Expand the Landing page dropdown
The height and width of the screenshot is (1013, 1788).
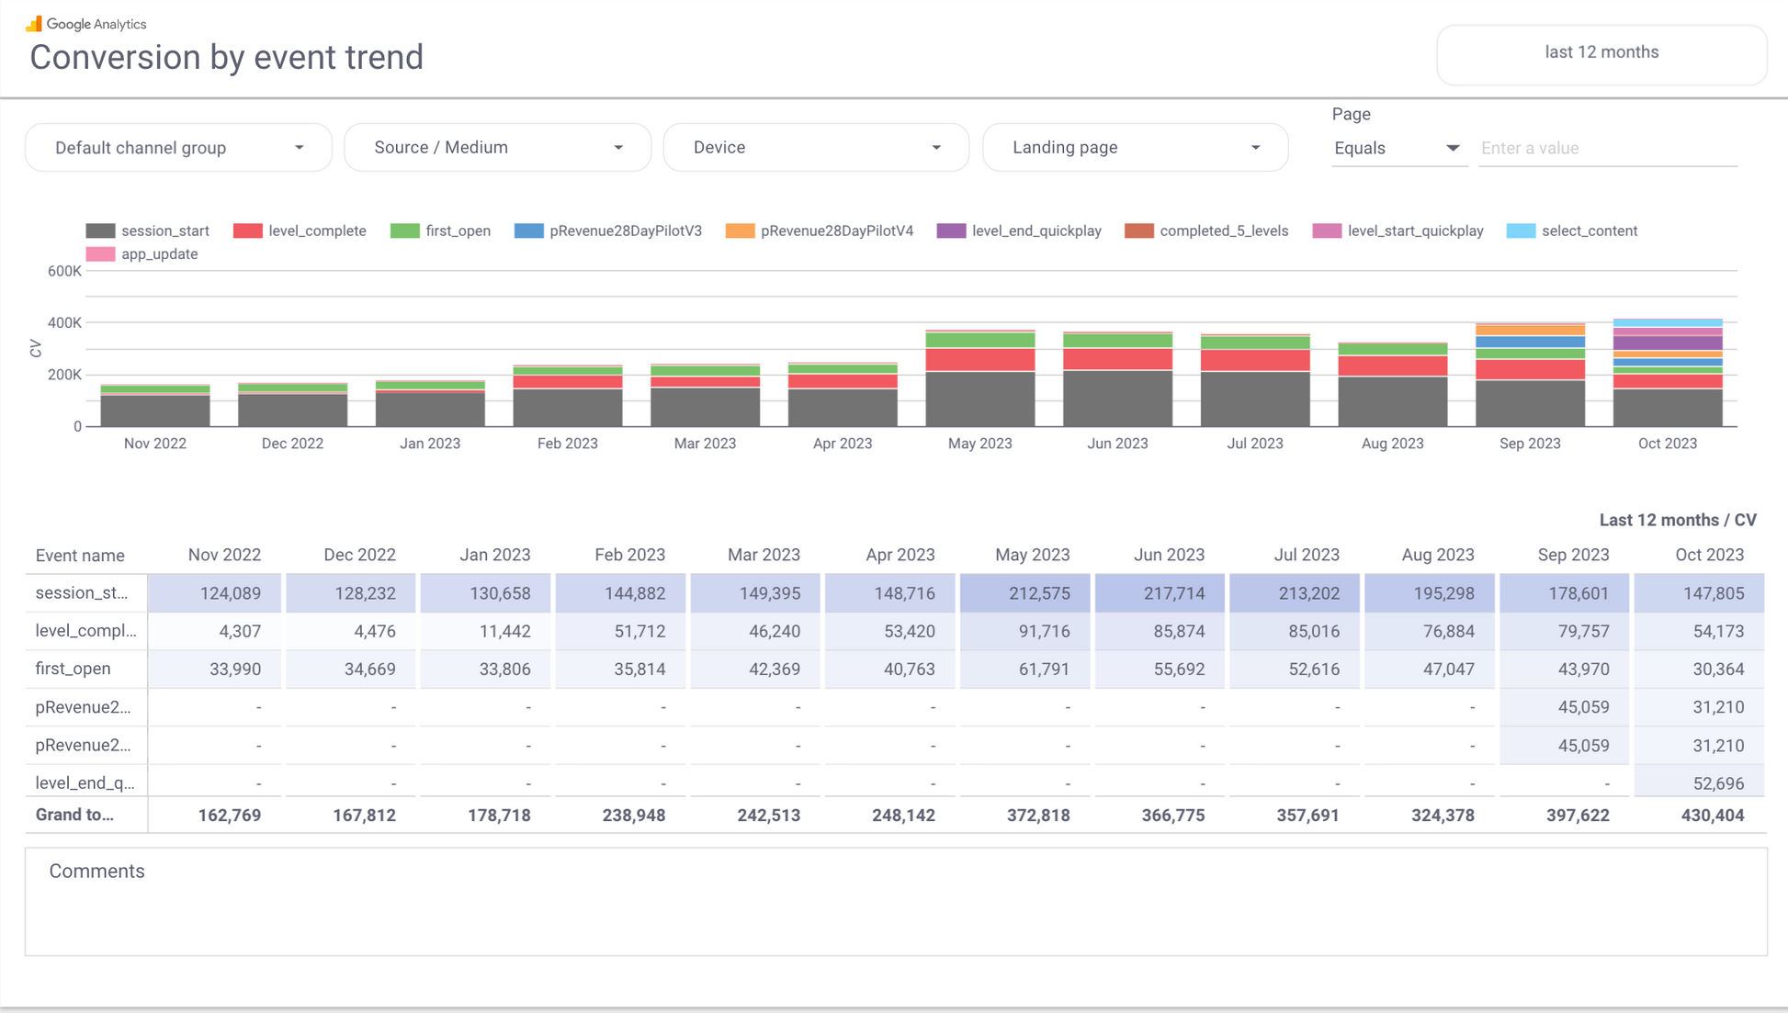click(1135, 148)
